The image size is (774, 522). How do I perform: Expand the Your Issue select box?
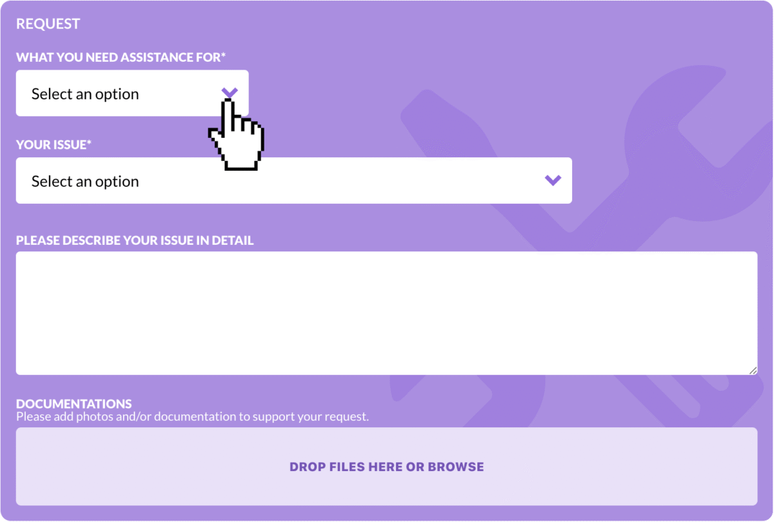pos(294,181)
